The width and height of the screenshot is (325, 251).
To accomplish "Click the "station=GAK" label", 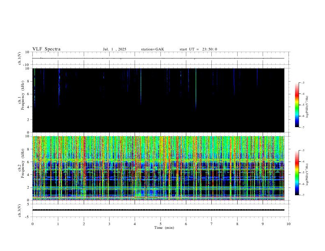I will (153, 49).
